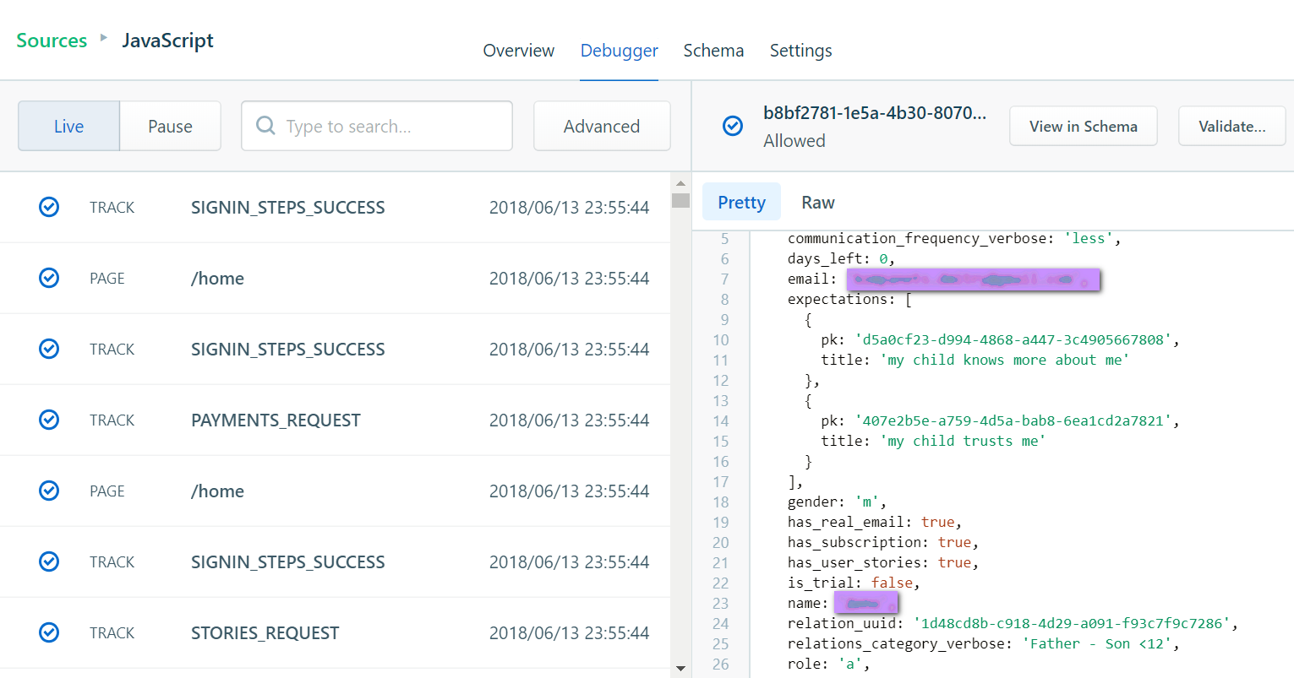Screen dimensions: 1294x678
Task: Click check icon on first SIGNIN_STEPS_SUCCESS row
Action: click(50, 207)
